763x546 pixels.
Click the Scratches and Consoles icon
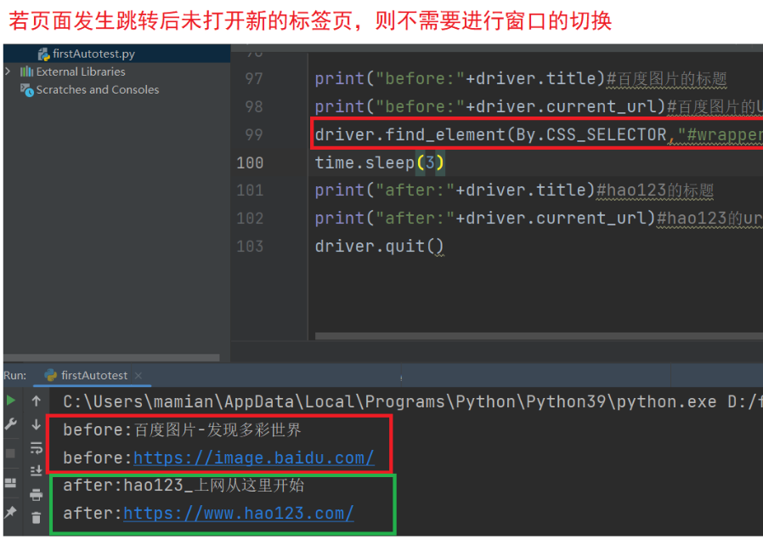[26, 90]
